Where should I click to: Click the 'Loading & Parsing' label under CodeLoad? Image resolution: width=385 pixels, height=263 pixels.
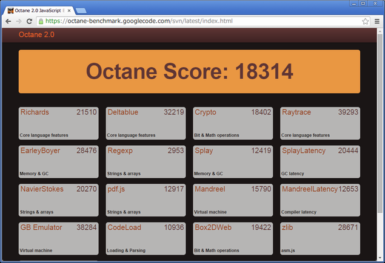tap(126, 250)
